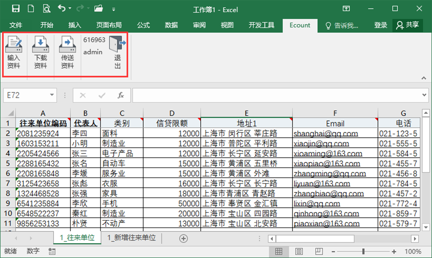
Task: Switch to Page Break Preview view
Action: pos(319,251)
